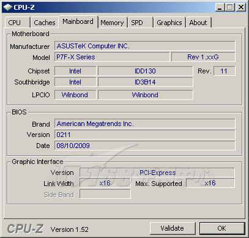This screenshot has height=238, width=249.
Task: Click the CPU-Z title bar icon
Action: (8, 7)
